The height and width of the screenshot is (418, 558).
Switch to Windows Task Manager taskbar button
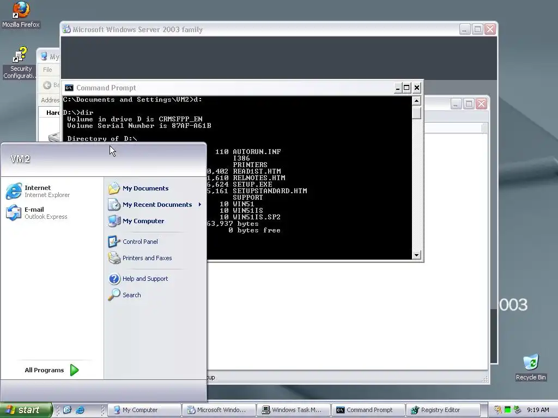pyautogui.click(x=294, y=410)
